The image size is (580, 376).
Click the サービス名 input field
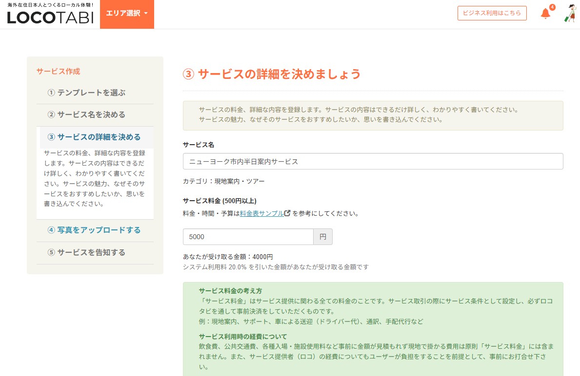pyautogui.click(x=373, y=161)
